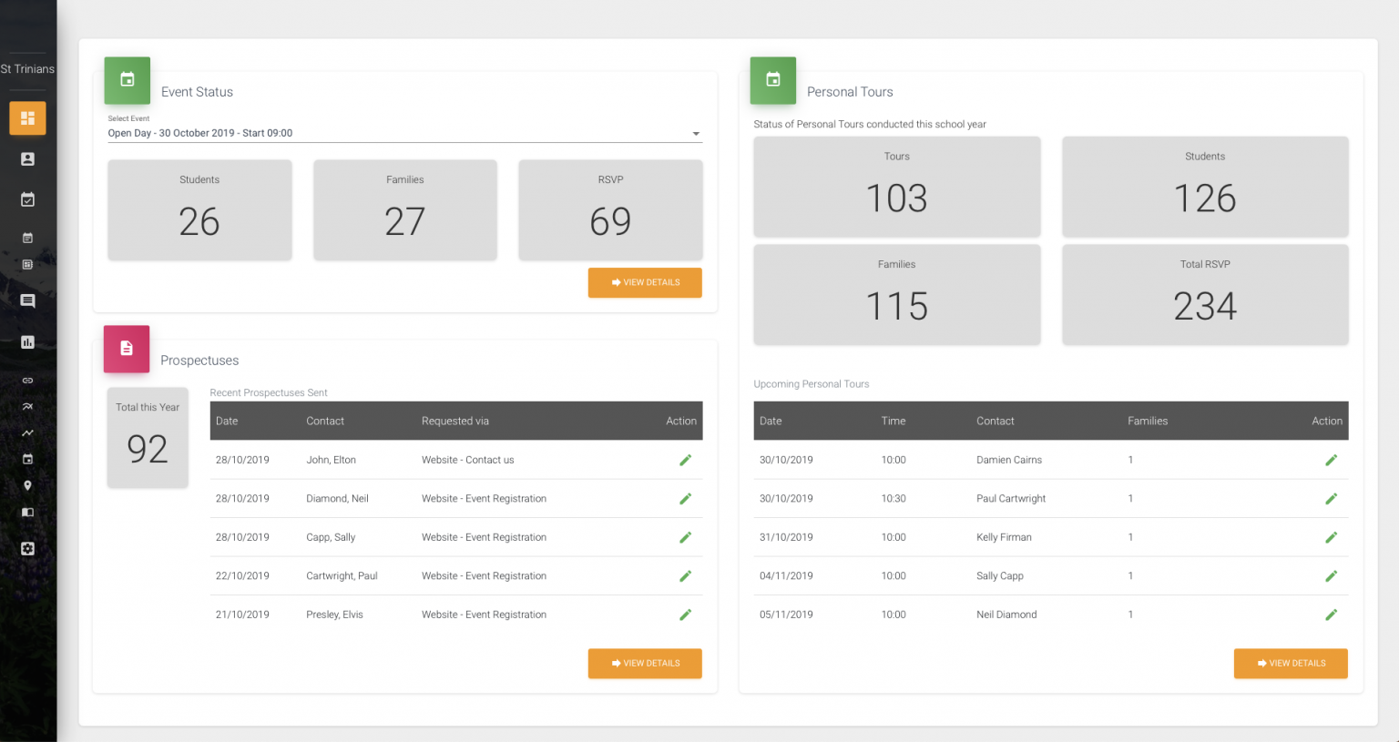The width and height of the screenshot is (1399, 742).
Task: Click the green Personal Tours calendar icon
Action: coord(772,80)
